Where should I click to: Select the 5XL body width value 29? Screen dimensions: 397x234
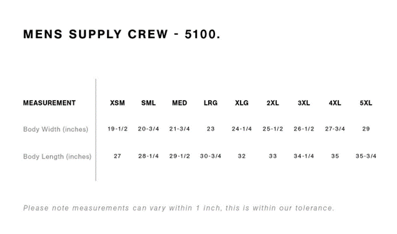pyautogui.click(x=366, y=129)
